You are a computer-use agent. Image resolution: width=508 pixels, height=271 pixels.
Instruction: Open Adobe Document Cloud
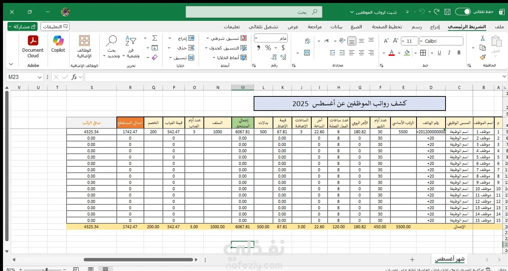[x=33, y=47]
